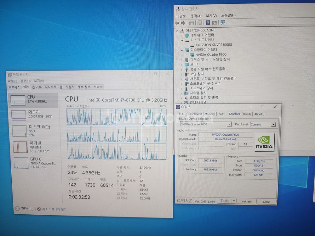Expand the 보안 장치 node
The image size is (315, 236).
coord(182,74)
